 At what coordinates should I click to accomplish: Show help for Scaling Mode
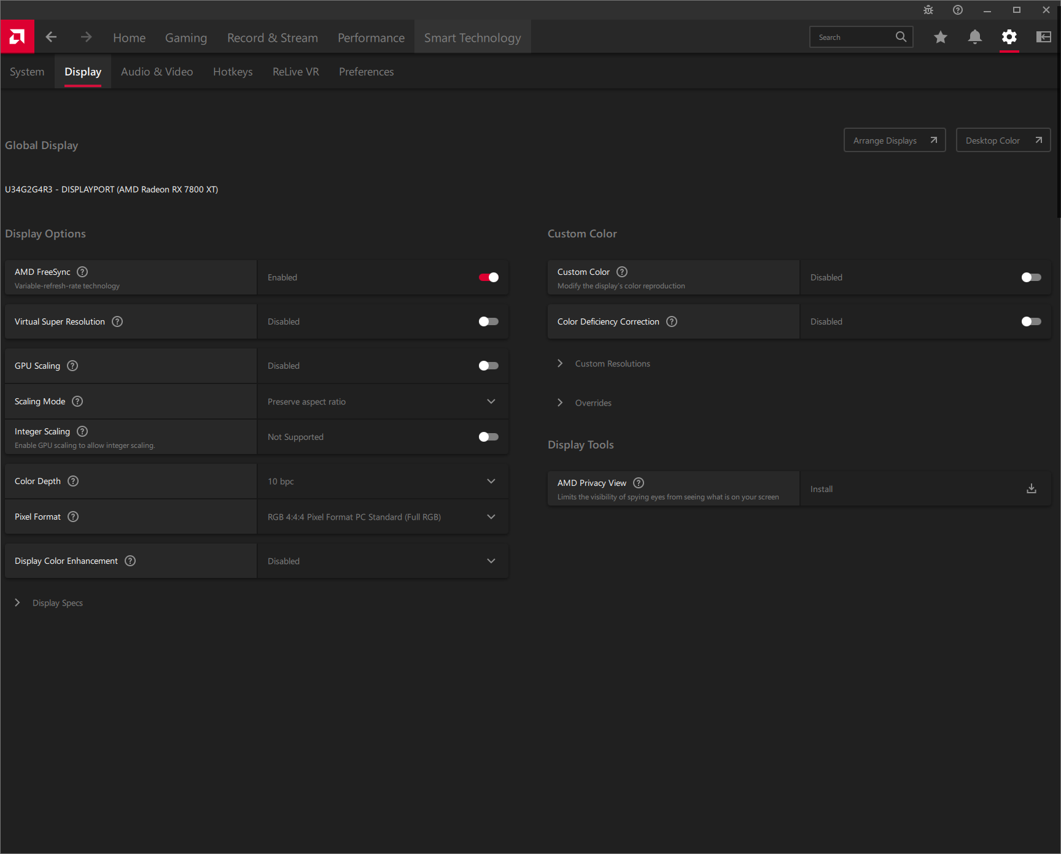coord(77,401)
